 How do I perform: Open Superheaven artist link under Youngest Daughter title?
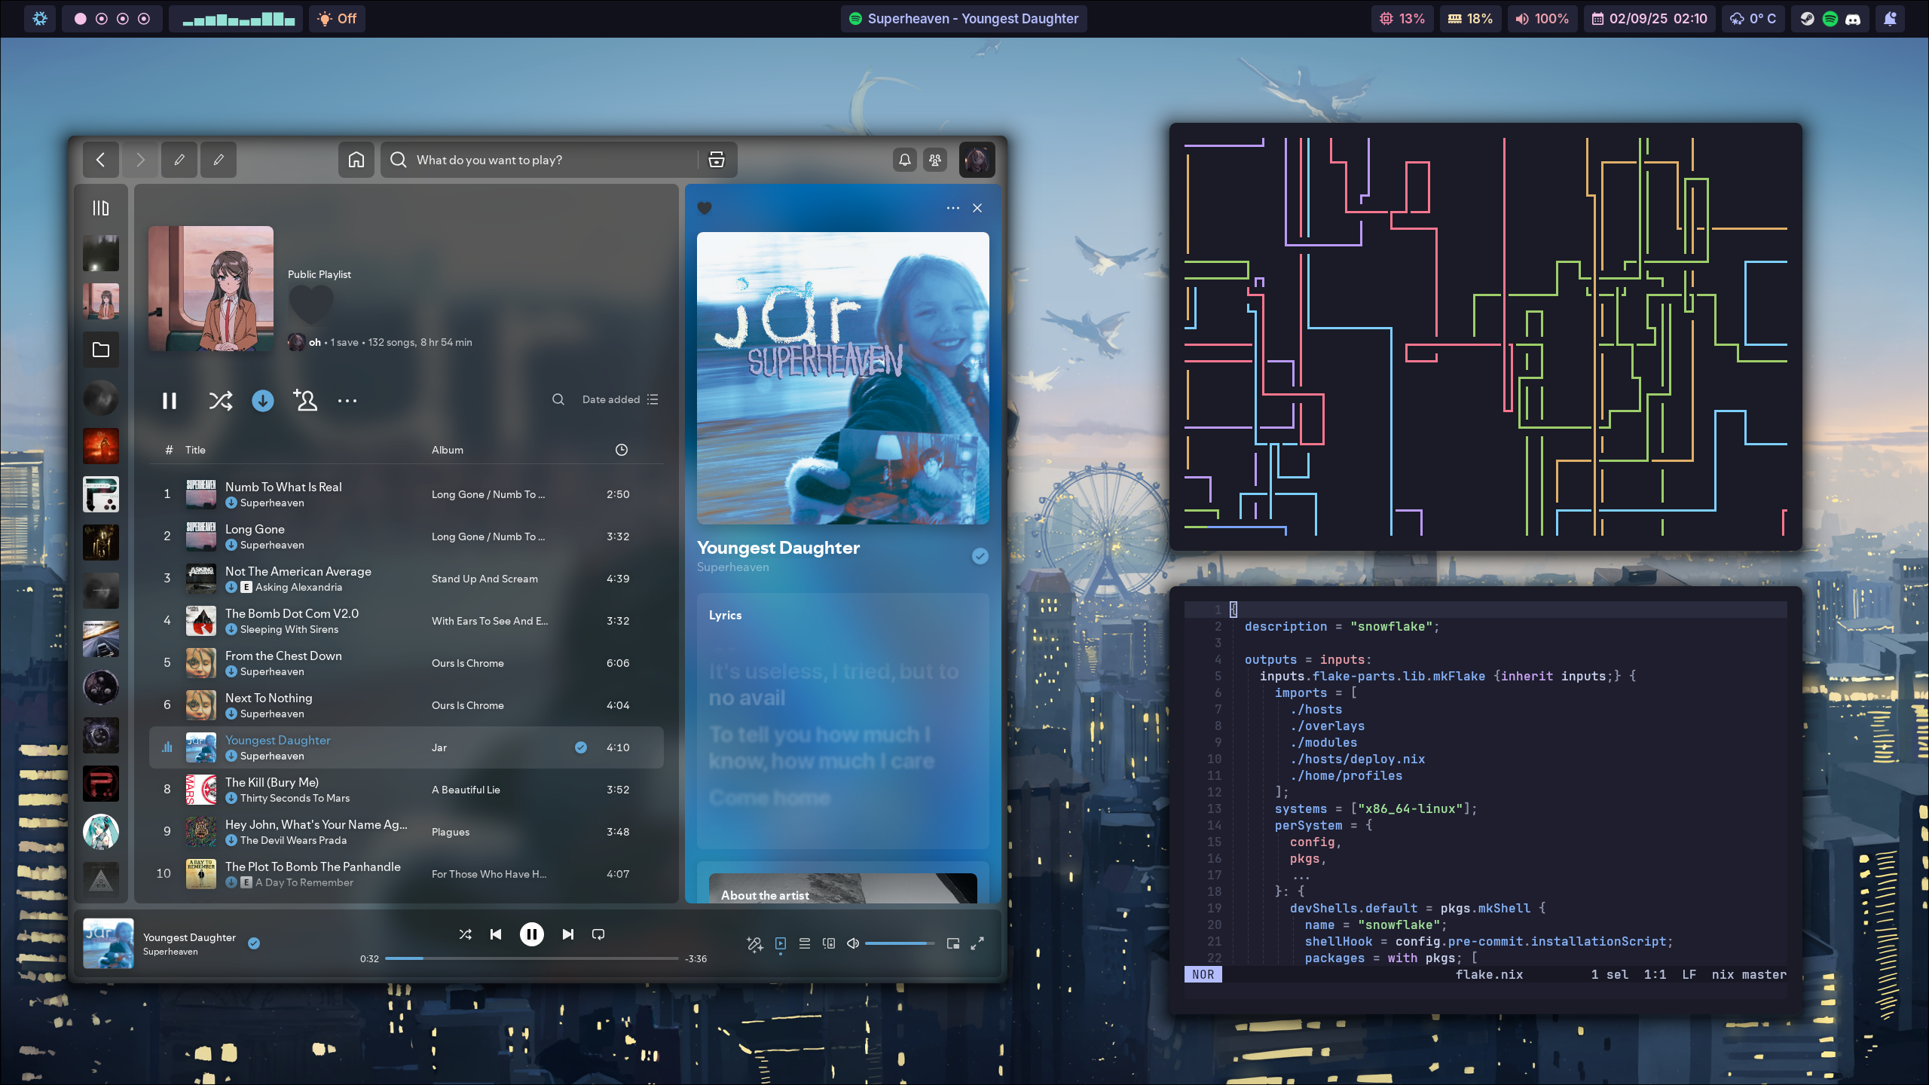click(732, 567)
